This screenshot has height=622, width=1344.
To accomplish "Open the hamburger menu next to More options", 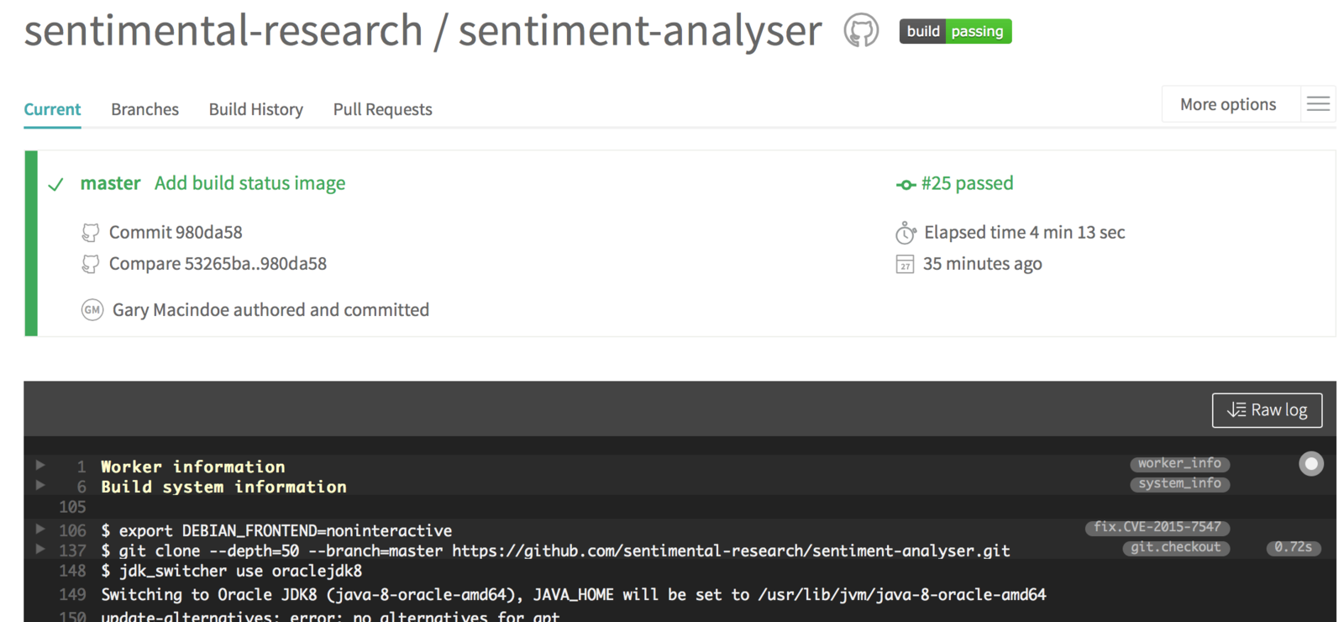I will tap(1318, 104).
